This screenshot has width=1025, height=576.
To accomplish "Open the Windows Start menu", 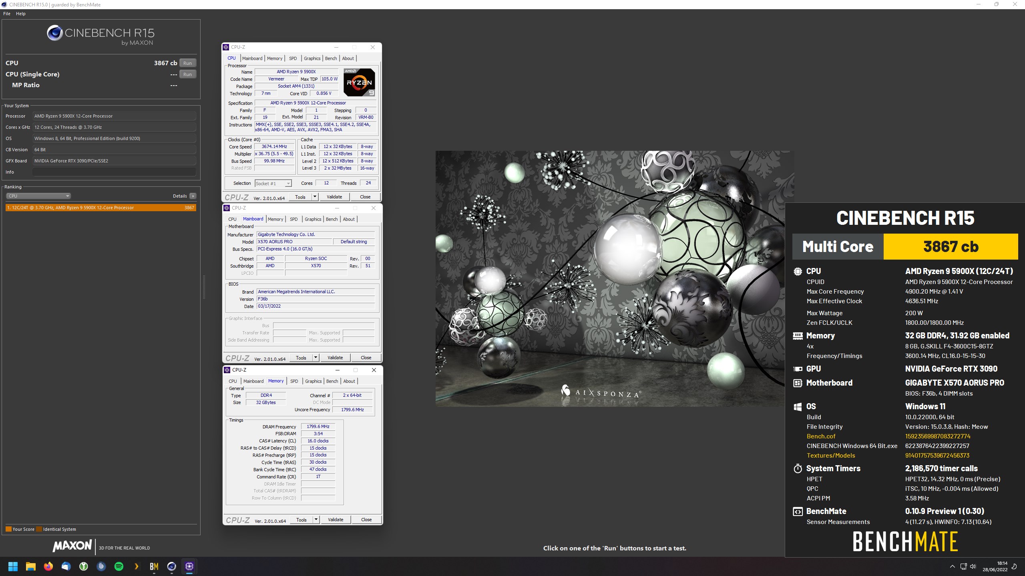I will [x=13, y=566].
